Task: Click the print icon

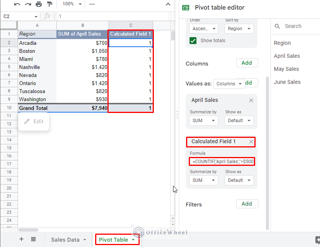Action: click(39, 4)
